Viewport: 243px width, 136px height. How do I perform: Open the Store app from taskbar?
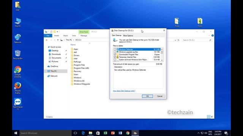[98, 133]
